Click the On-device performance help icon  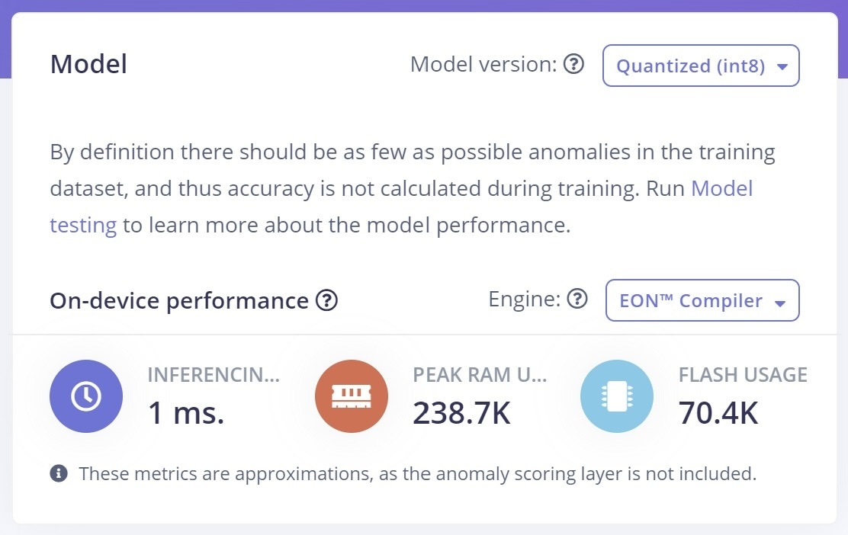coord(326,300)
